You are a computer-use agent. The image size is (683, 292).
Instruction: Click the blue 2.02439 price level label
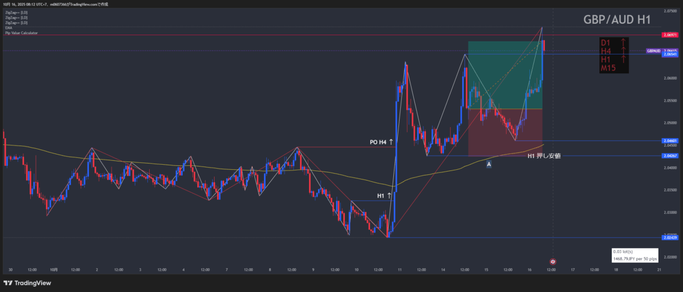pyautogui.click(x=669, y=237)
